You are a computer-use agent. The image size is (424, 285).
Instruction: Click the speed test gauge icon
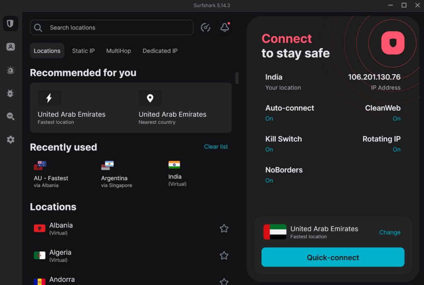point(205,27)
